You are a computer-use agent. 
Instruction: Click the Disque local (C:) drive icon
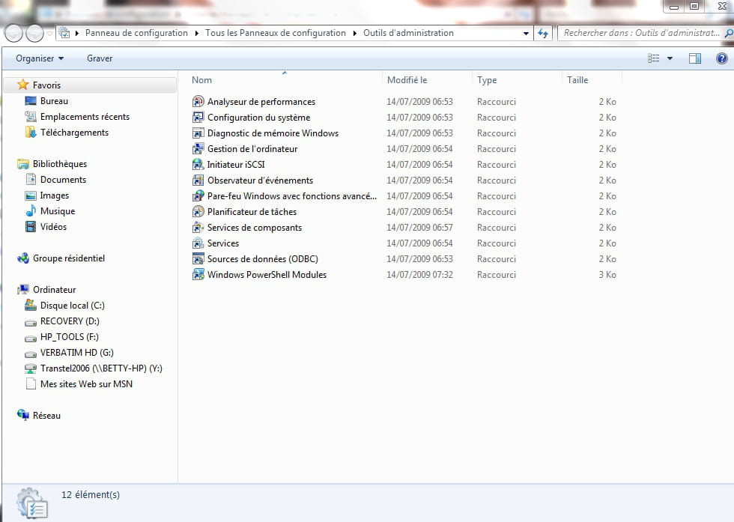[x=31, y=306]
